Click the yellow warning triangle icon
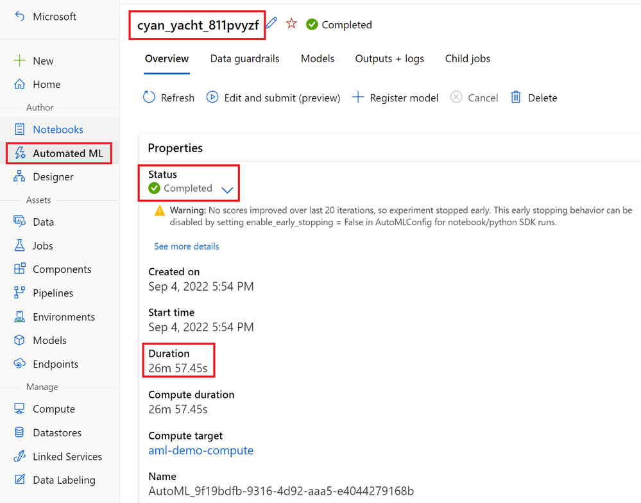Screen dimensions: 641x503 tap(159, 211)
